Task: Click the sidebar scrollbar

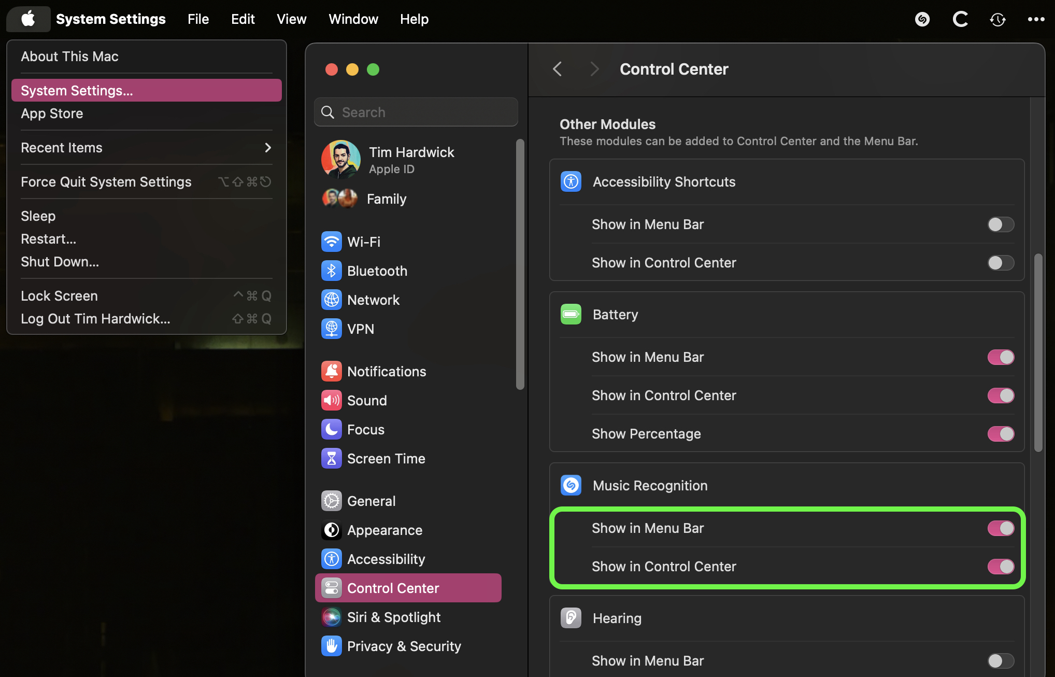Action: 520,264
